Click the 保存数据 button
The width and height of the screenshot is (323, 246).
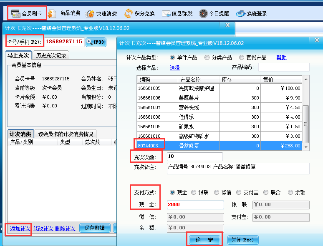pos(95,228)
